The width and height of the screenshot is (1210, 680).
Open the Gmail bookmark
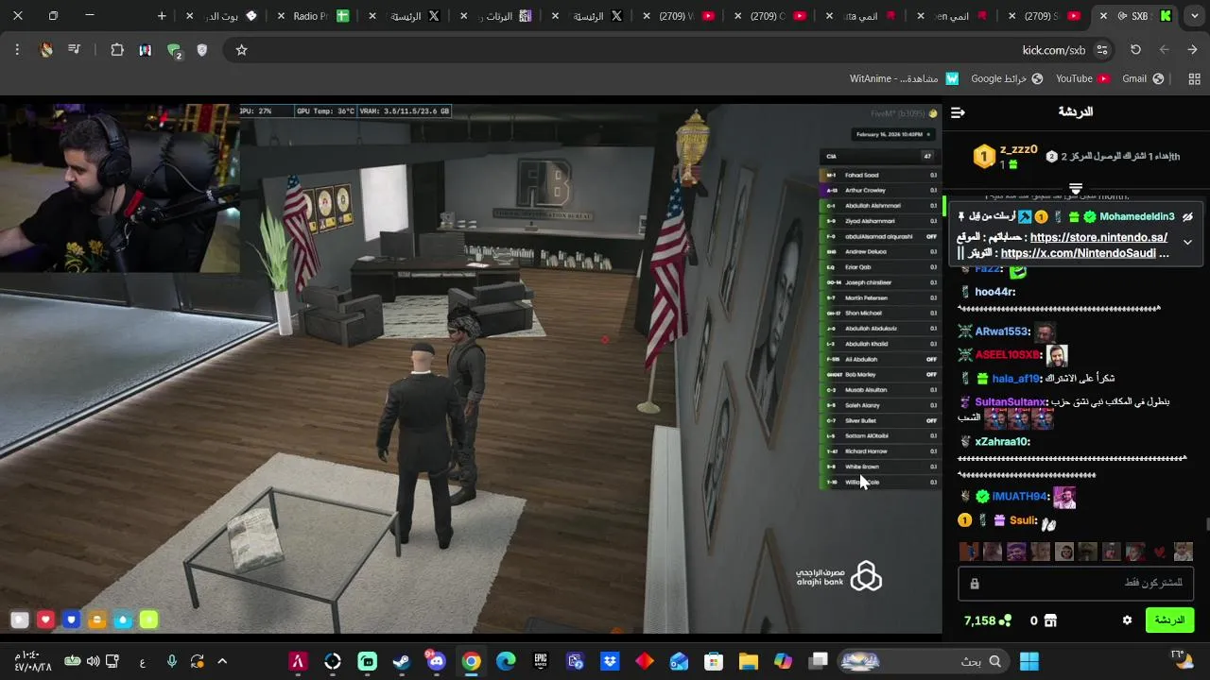pyautogui.click(x=1143, y=78)
